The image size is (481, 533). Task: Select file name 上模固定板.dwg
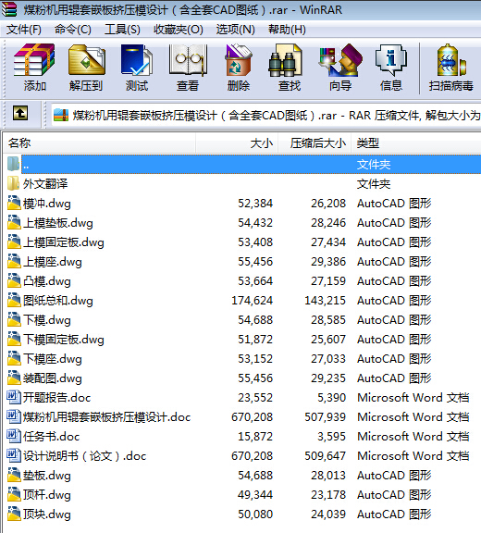point(64,242)
